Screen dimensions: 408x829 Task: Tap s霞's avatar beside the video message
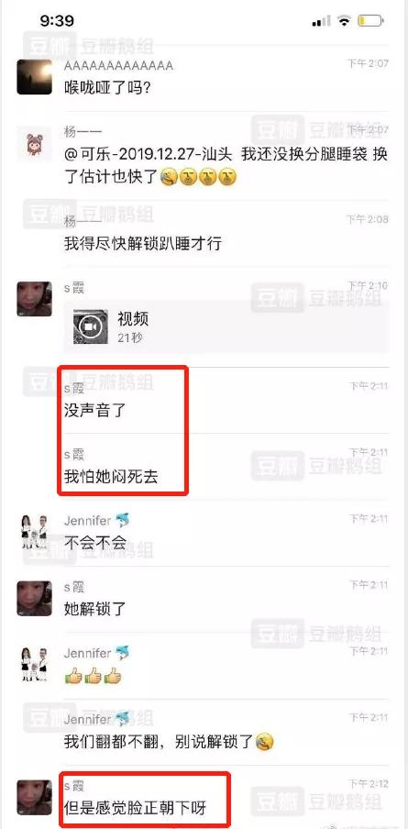(x=34, y=299)
